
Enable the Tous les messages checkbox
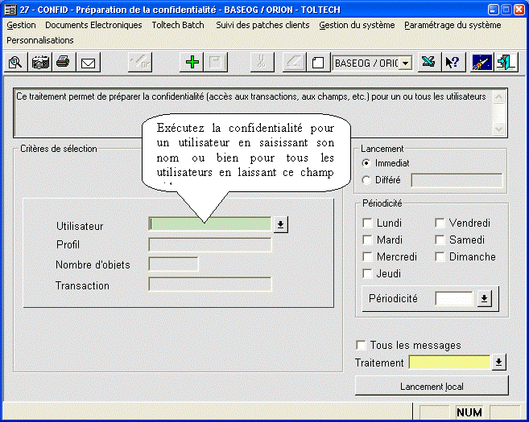point(361,345)
